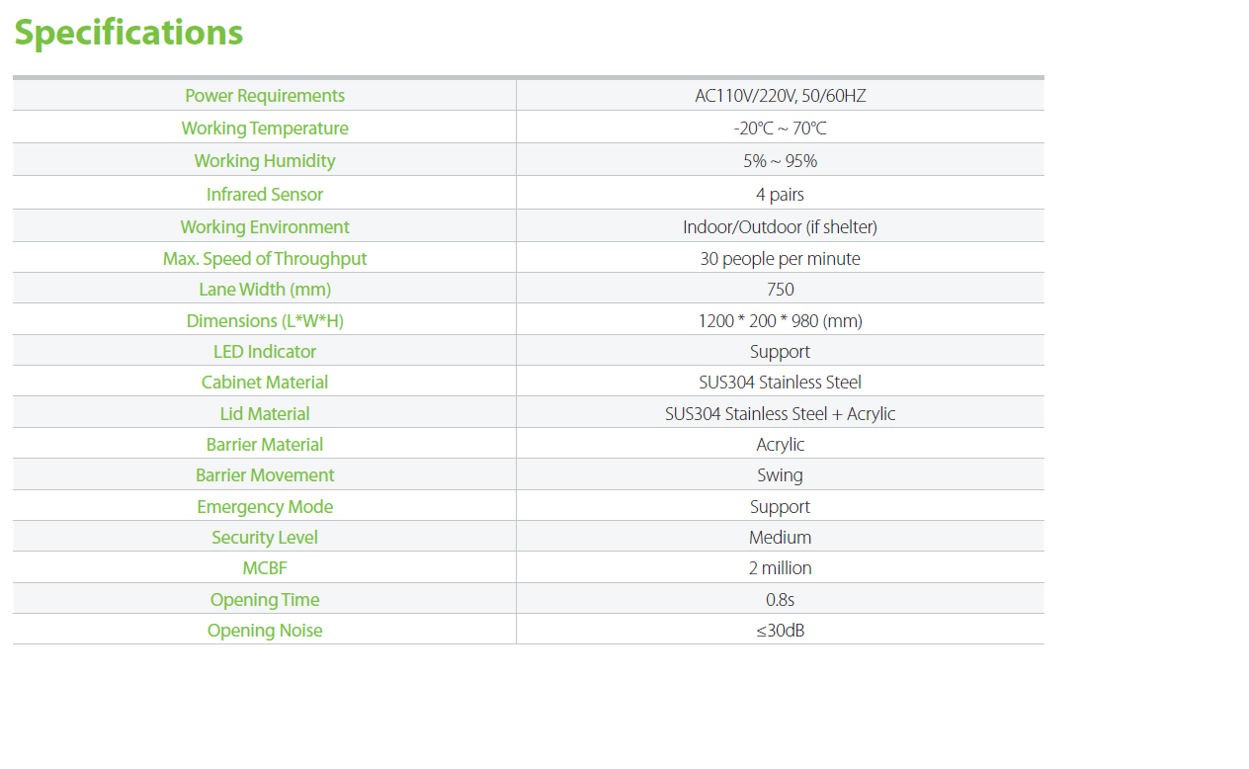Click the Barrier Movement label
The width and height of the screenshot is (1249, 769).
pyautogui.click(x=265, y=475)
